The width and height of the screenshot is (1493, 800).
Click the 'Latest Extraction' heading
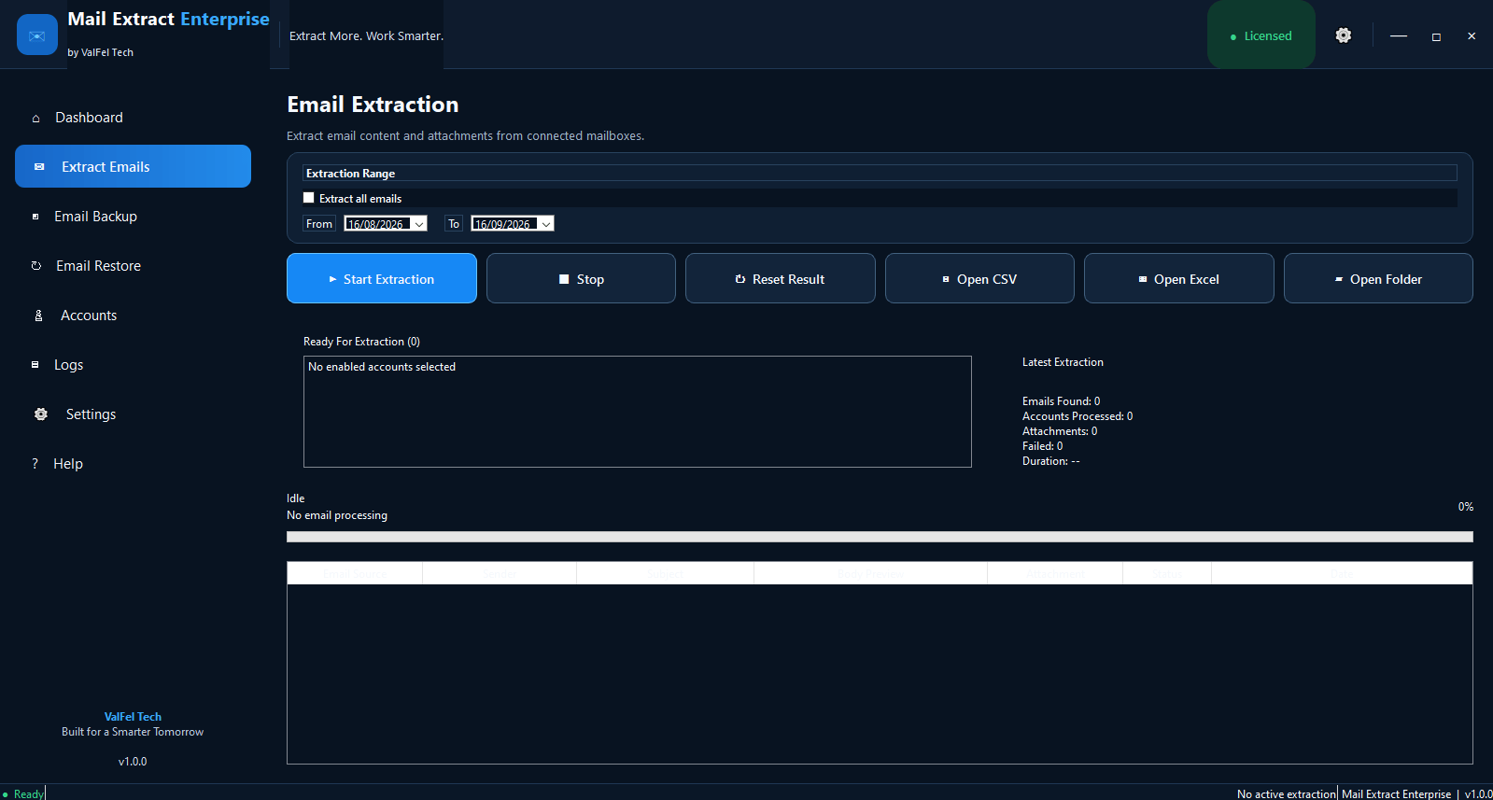click(1063, 362)
